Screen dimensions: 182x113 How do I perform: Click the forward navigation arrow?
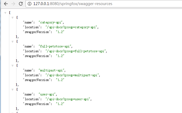13,4
